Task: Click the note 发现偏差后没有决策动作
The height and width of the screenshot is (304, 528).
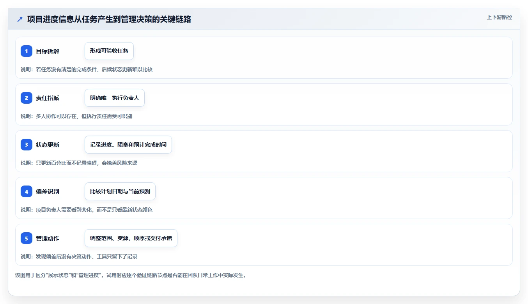Action: tap(79, 256)
